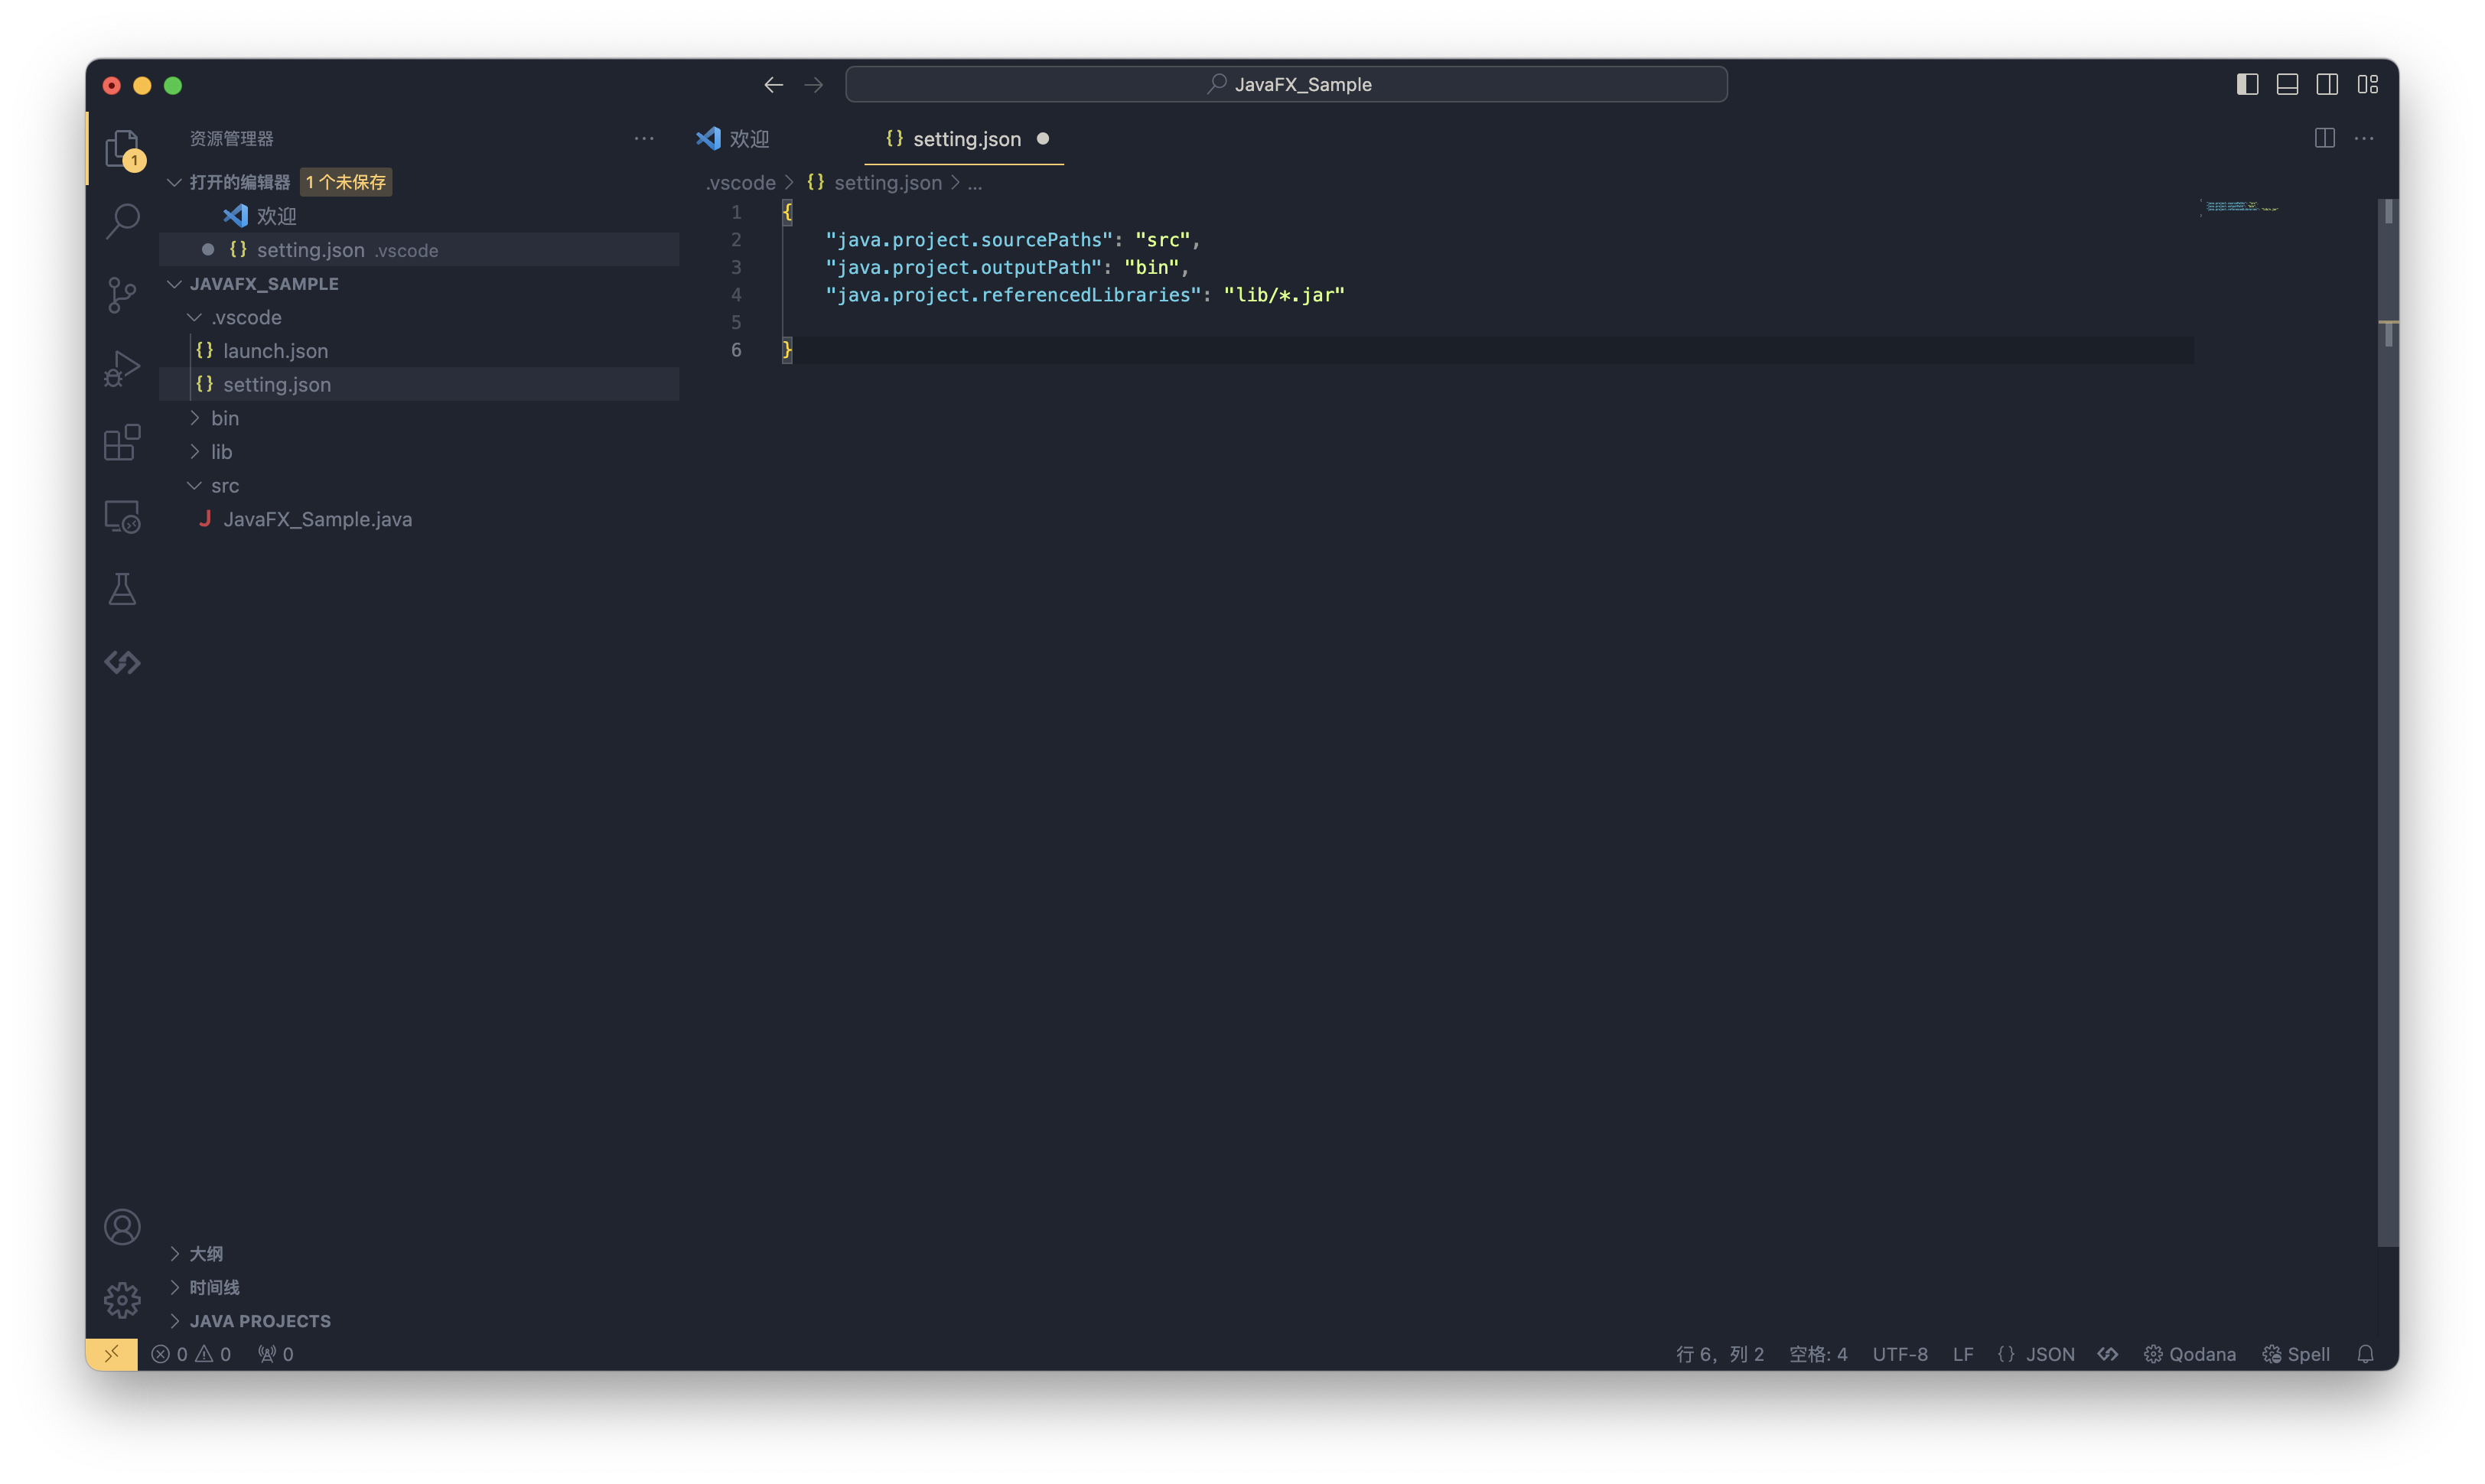Expand the Outline (大纲) section
This screenshot has width=2485, height=1484.
point(174,1254)
